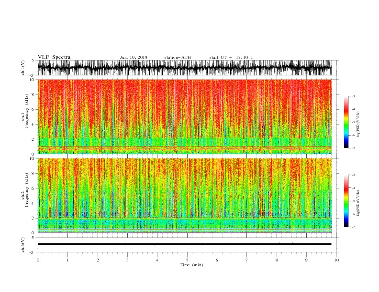Click the "ch.3(V)" waveform axis label

tap(23, 245)
